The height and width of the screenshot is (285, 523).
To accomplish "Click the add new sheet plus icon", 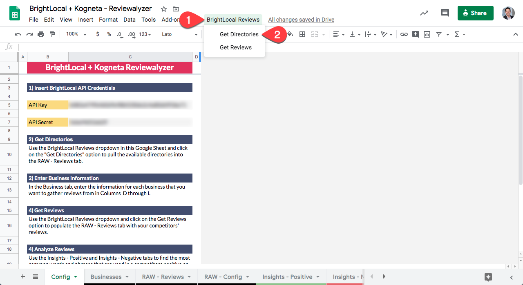I will [x=22, y=276].
